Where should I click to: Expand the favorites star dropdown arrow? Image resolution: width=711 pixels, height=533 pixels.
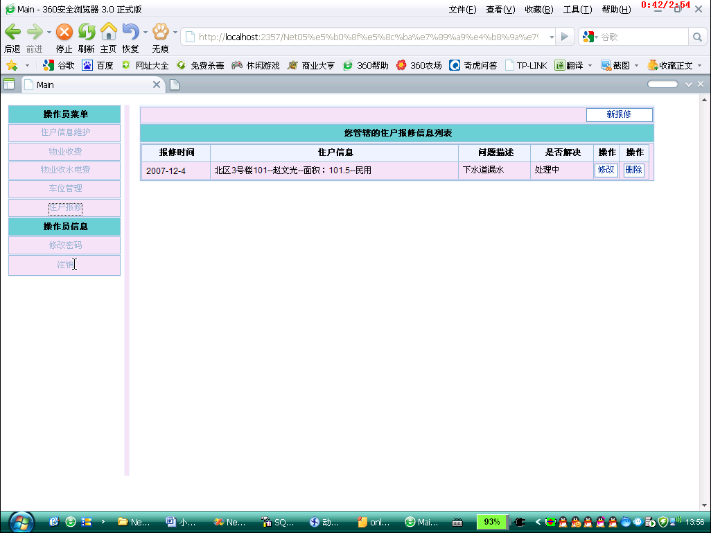[x=27, y=66]
